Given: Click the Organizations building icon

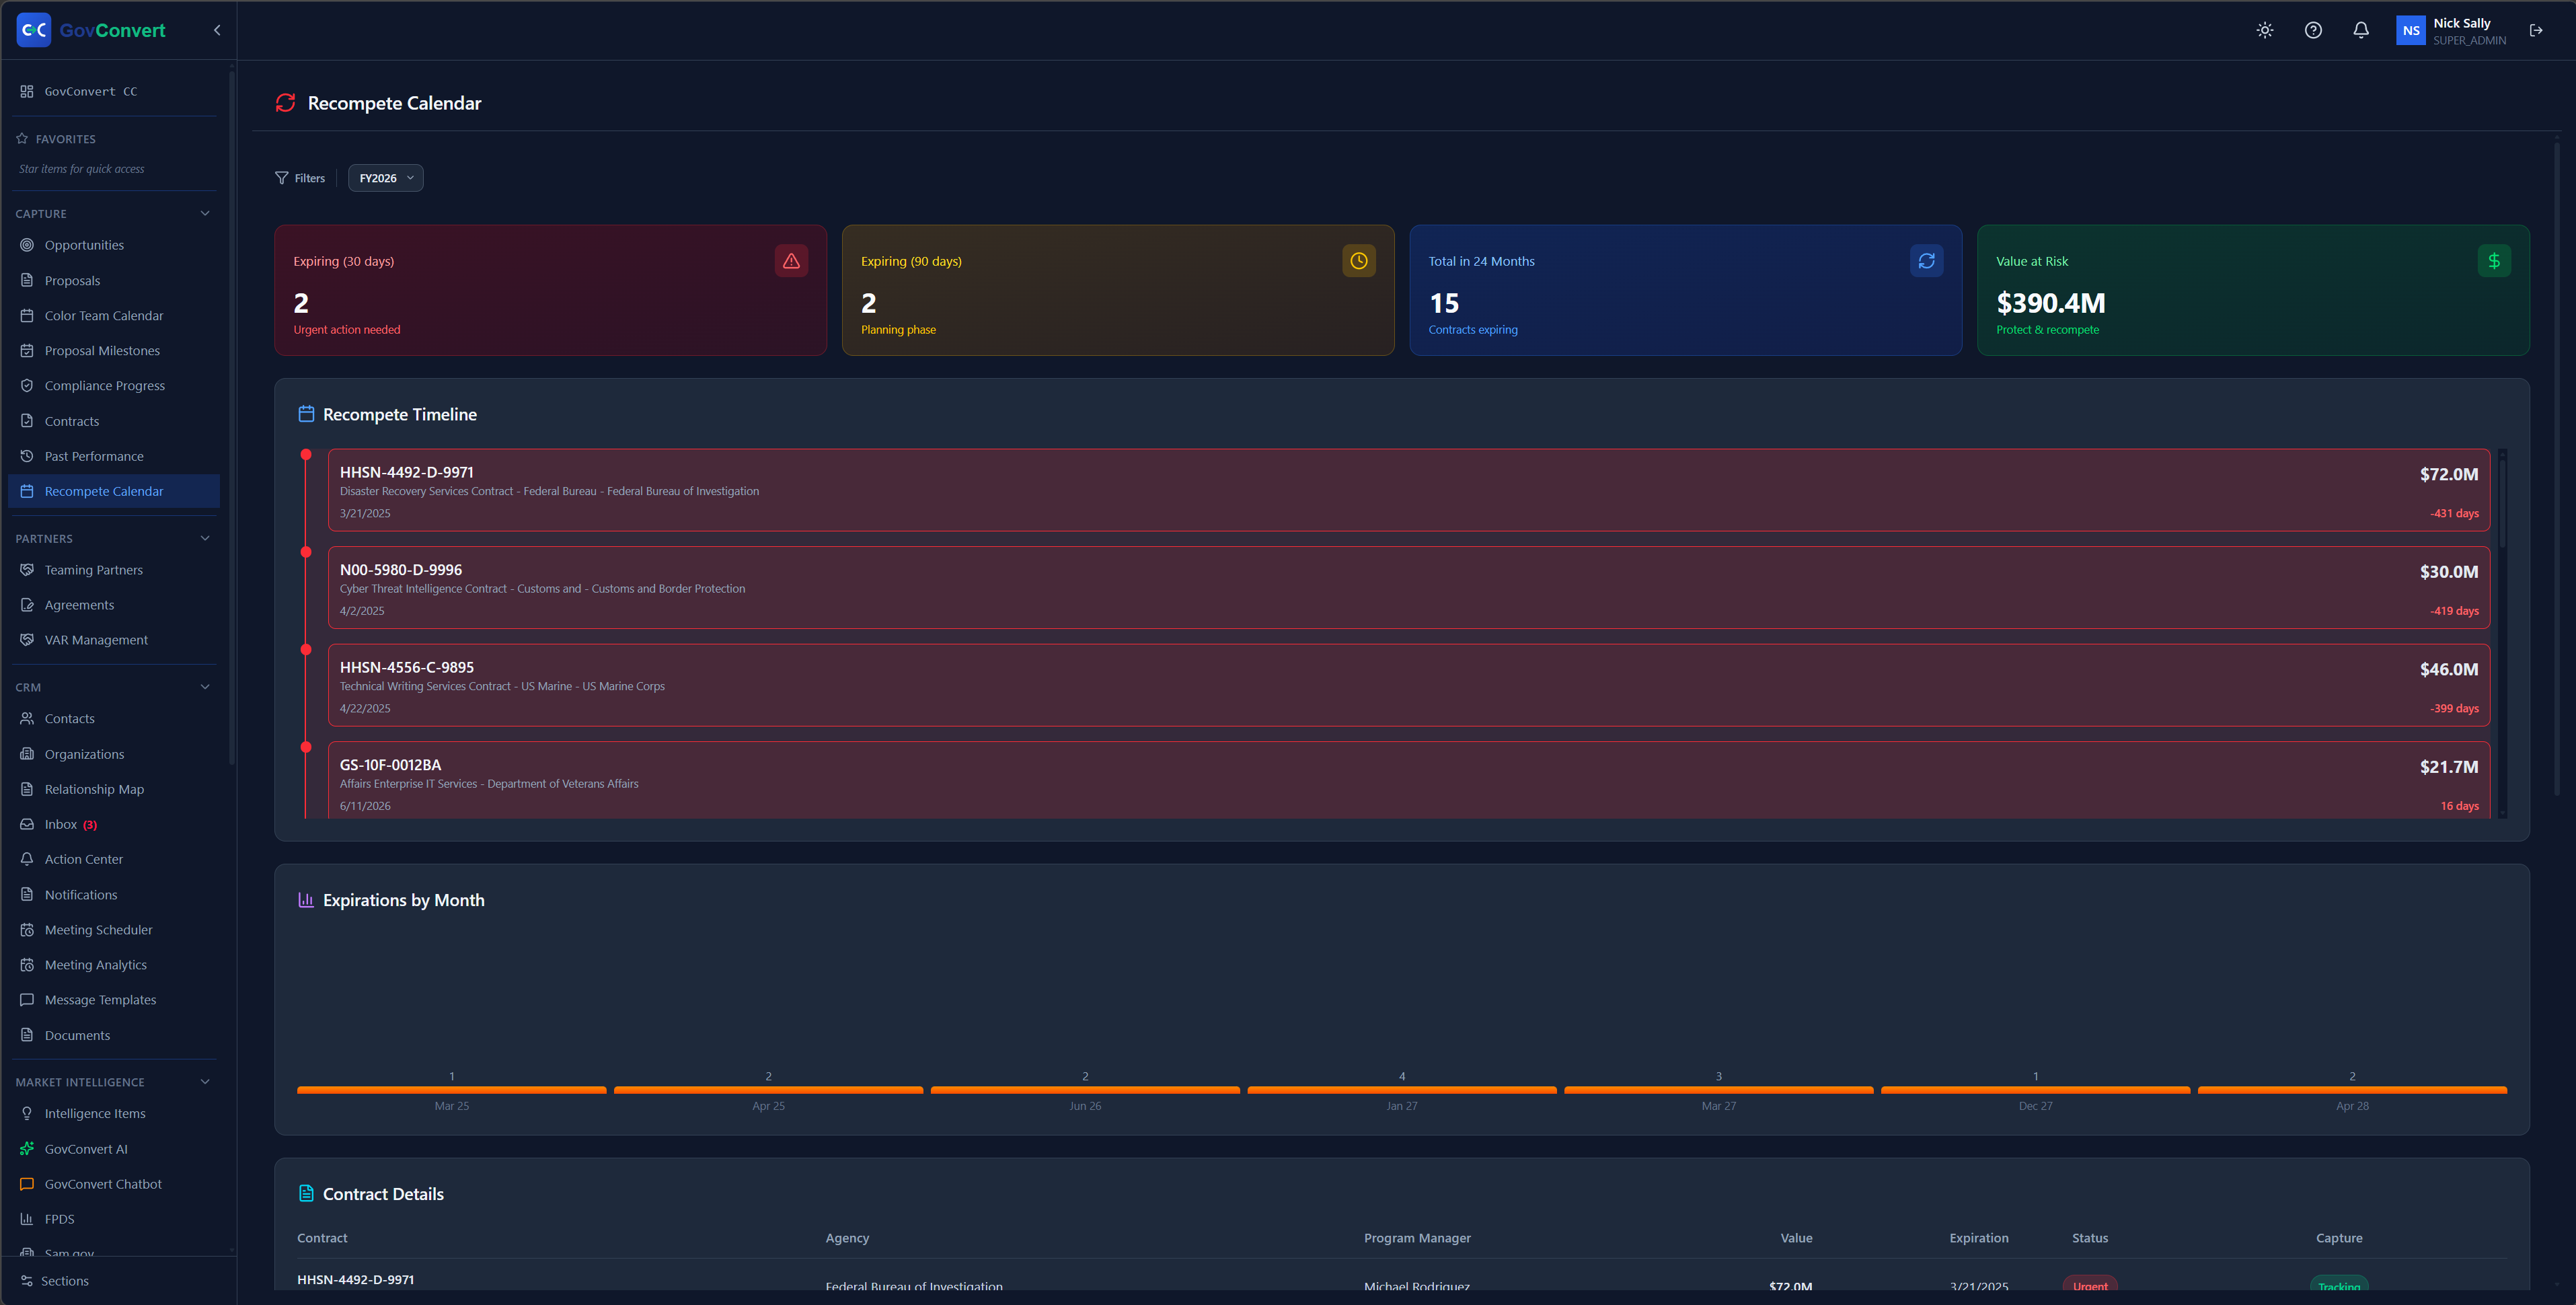Looking at the screenshot, I should click(27, 754).
